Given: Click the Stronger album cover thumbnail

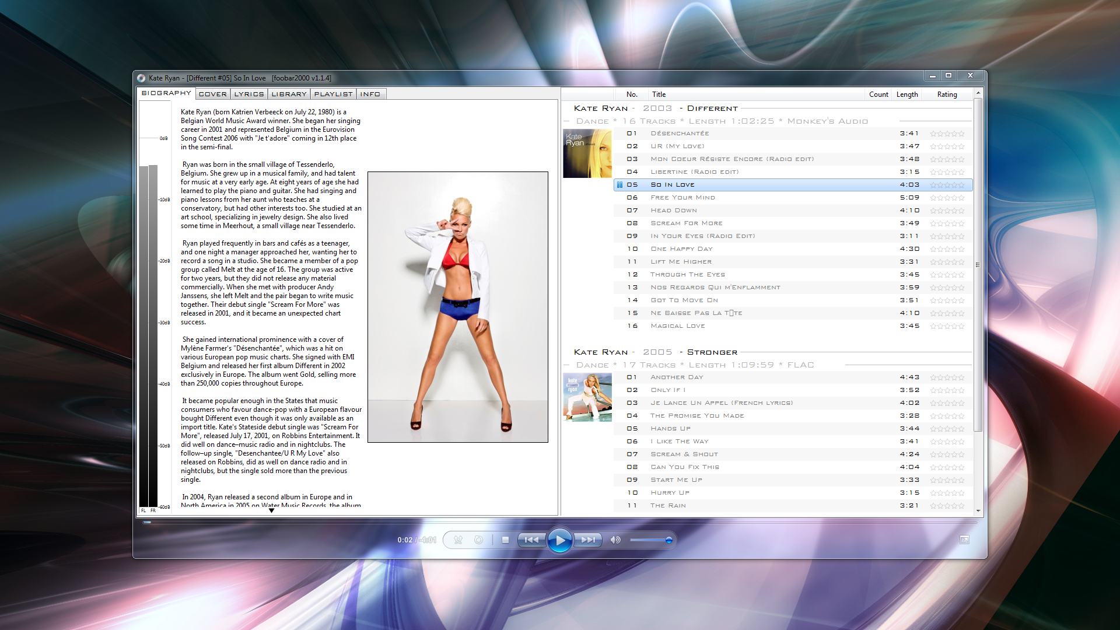Looking at the screenshot, I should (x=587, y=397).
